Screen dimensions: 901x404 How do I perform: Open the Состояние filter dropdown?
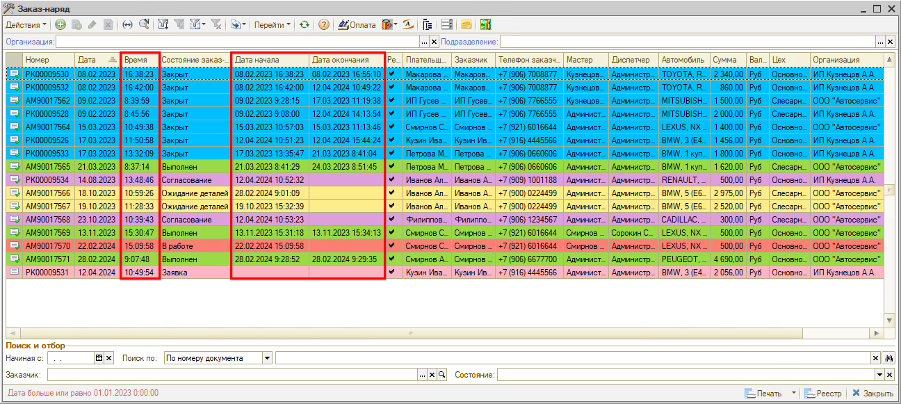[879, 375]
